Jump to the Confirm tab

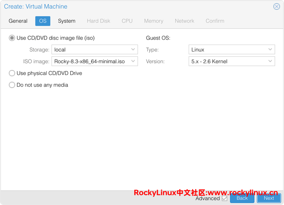click(x=215, y=21)
